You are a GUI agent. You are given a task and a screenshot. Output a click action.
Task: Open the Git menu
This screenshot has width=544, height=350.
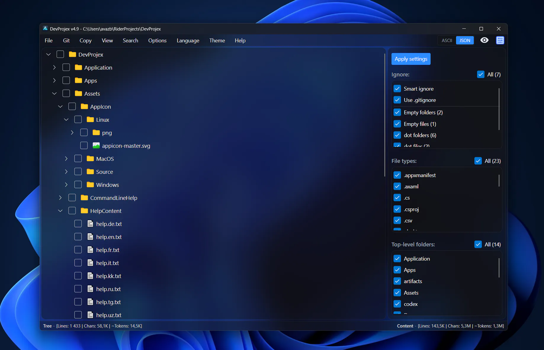tap(66, 40)
